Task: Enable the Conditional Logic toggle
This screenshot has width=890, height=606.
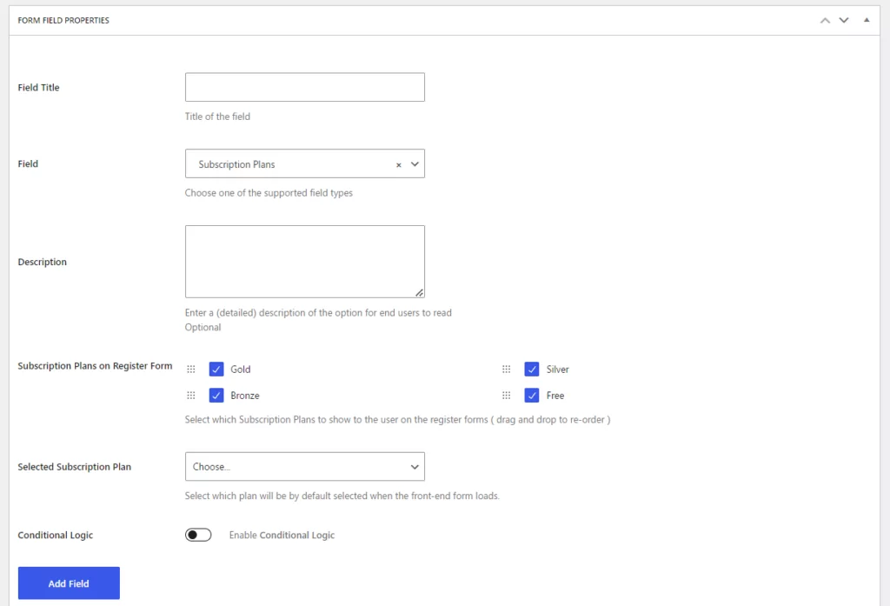Action: pyautogui.click(x=198, y=535)
